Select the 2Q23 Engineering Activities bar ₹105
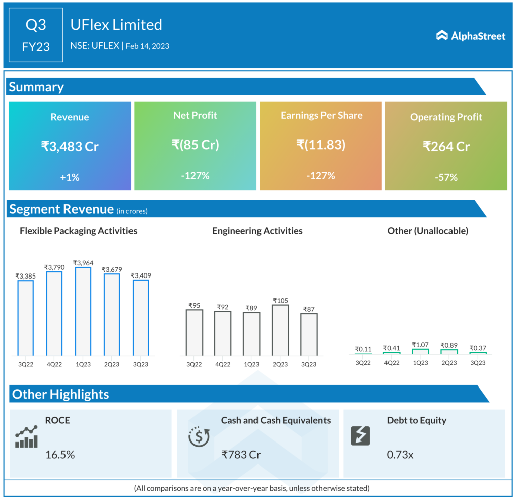 281,329
